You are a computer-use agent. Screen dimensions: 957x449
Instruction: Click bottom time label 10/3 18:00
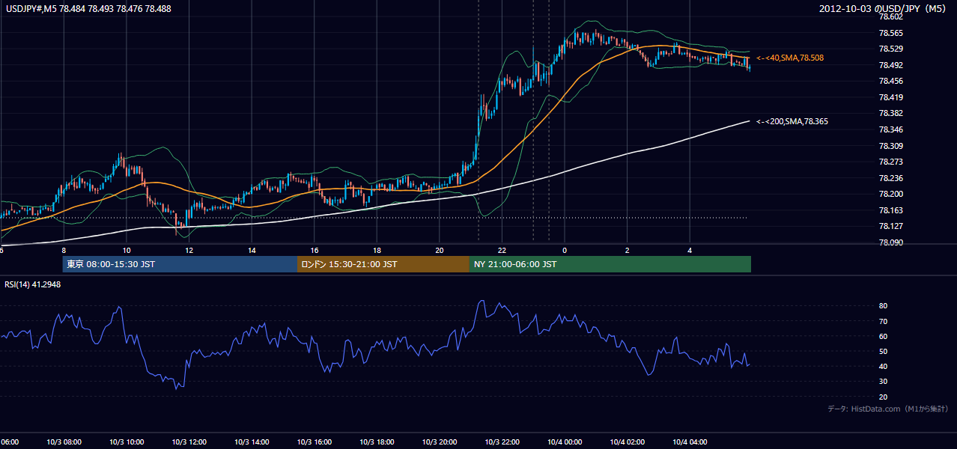coord(377,442)
